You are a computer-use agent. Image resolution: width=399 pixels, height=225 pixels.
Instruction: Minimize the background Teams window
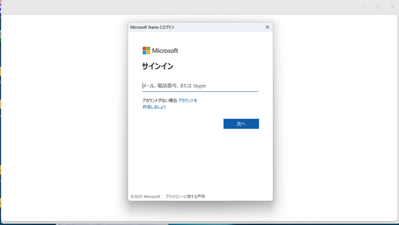[364, 7]
